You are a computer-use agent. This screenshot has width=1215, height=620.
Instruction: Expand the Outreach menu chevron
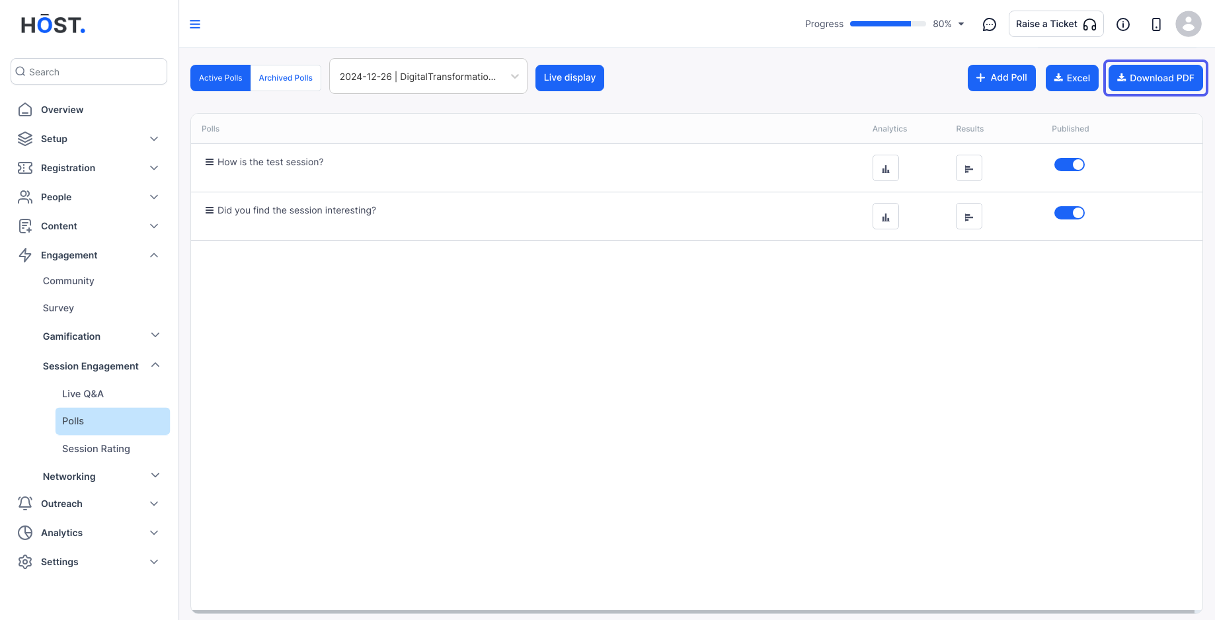(x=154, y=504)
